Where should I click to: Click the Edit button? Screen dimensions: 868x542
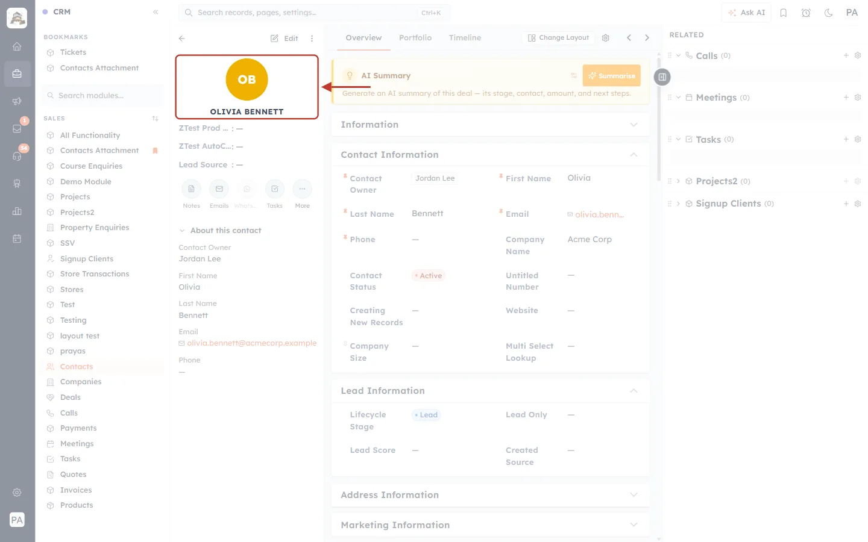[285, 39]
